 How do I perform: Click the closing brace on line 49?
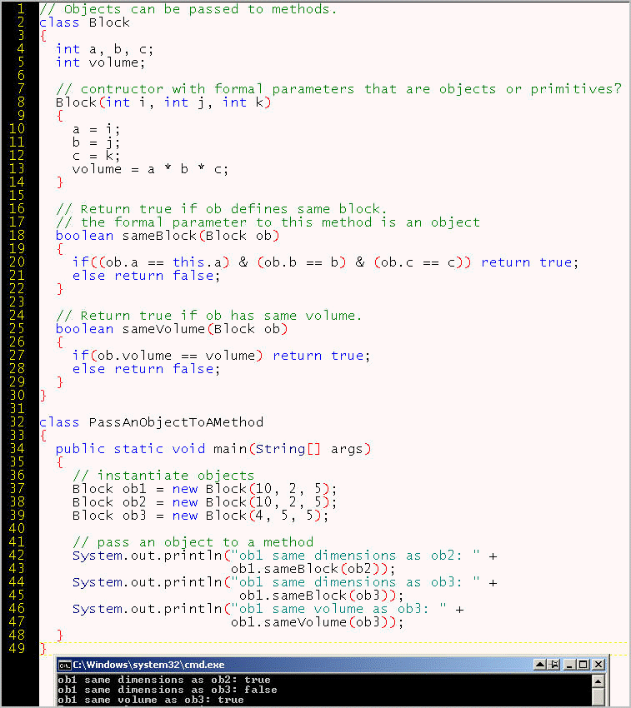pyautogui.click(x=43, y=648)
